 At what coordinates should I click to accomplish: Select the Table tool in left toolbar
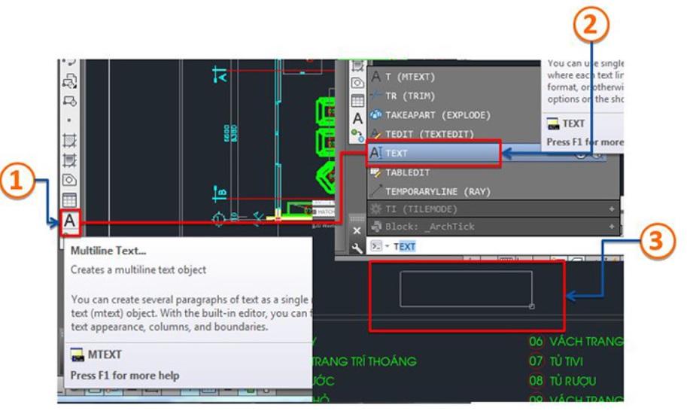pos(69,200)
